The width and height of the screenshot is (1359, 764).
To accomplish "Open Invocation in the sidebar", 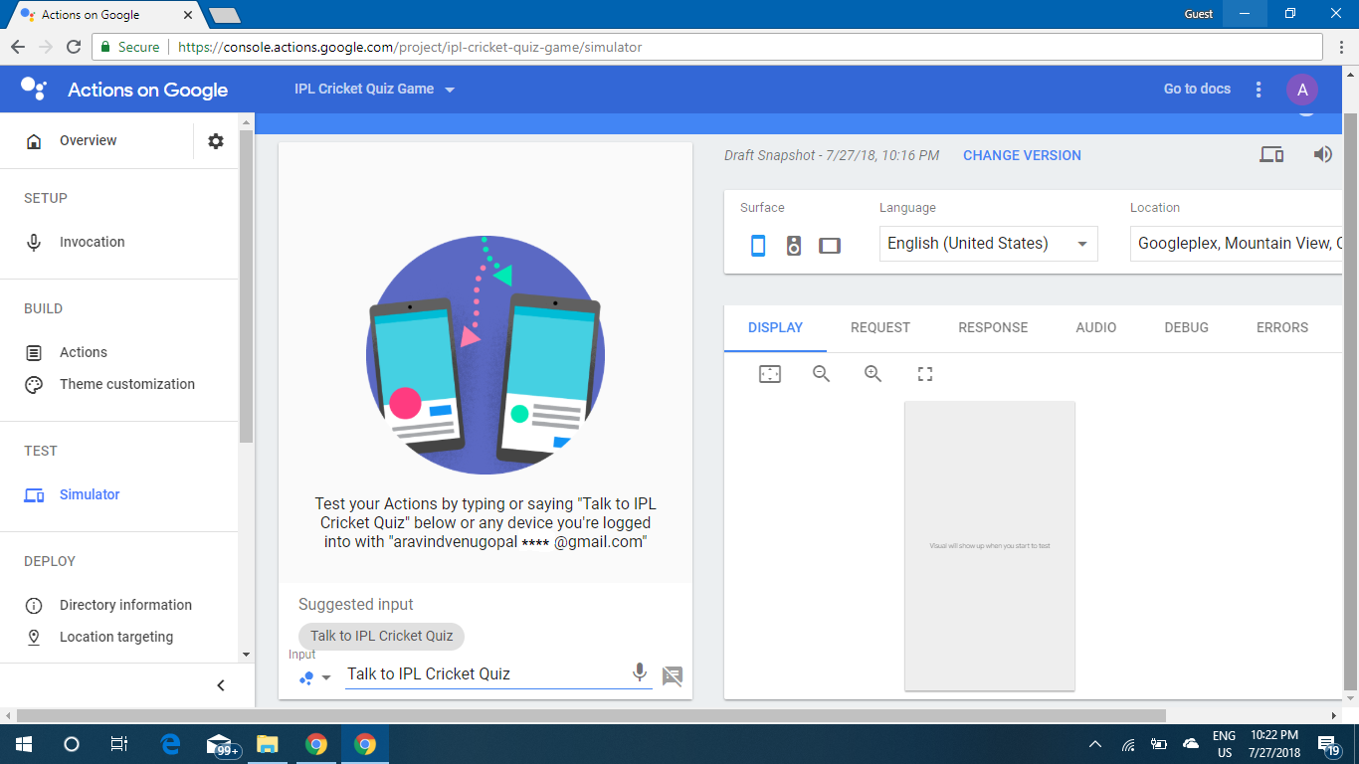I will coord(92,243).
